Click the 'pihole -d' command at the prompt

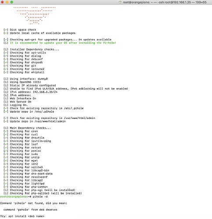pos(40,197)
